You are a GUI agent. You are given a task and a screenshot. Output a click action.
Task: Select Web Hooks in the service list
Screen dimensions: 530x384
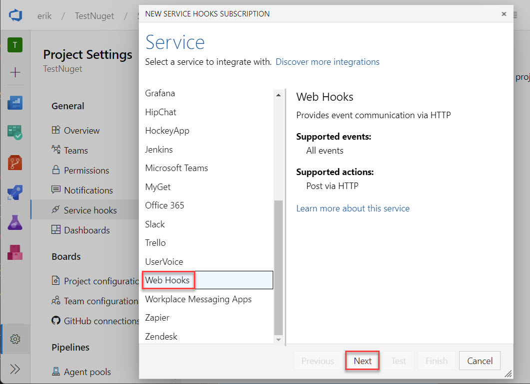[207, 280]
